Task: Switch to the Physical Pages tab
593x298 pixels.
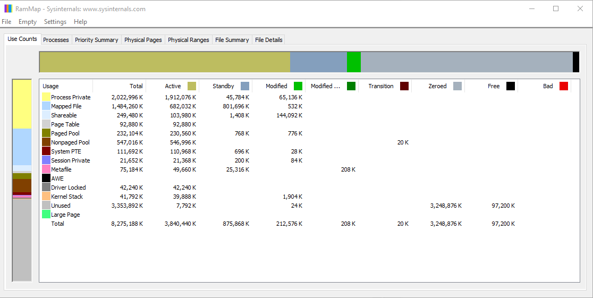Action: tap(143, 40)
